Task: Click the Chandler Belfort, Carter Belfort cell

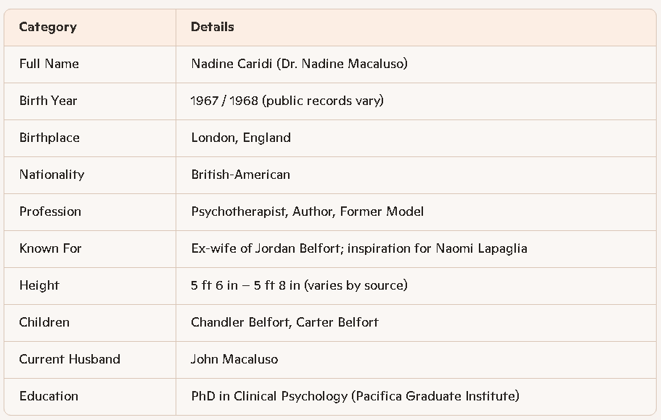Action: click(284, 322)
